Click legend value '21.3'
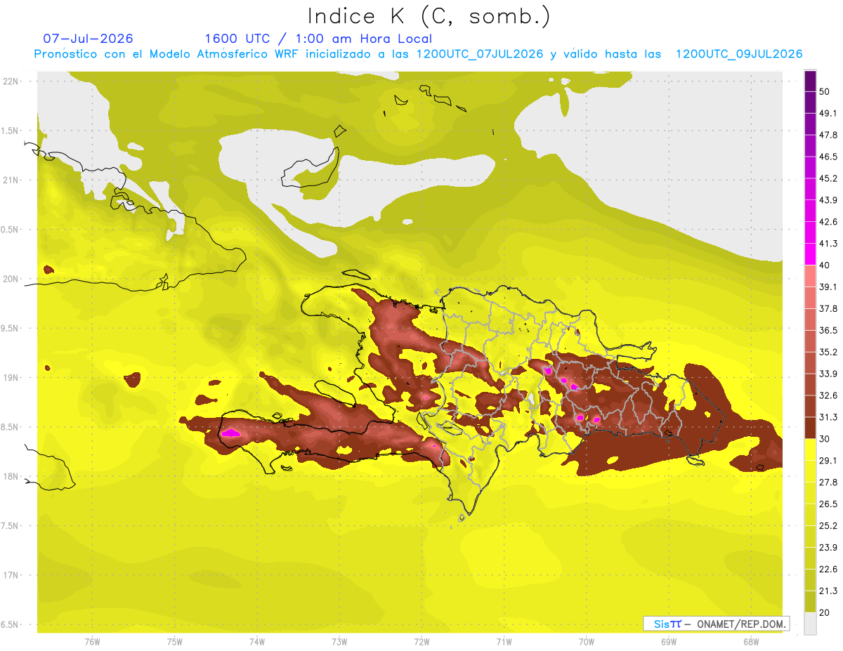The width and height of the screenshot is (843, 651). [828, 591]
